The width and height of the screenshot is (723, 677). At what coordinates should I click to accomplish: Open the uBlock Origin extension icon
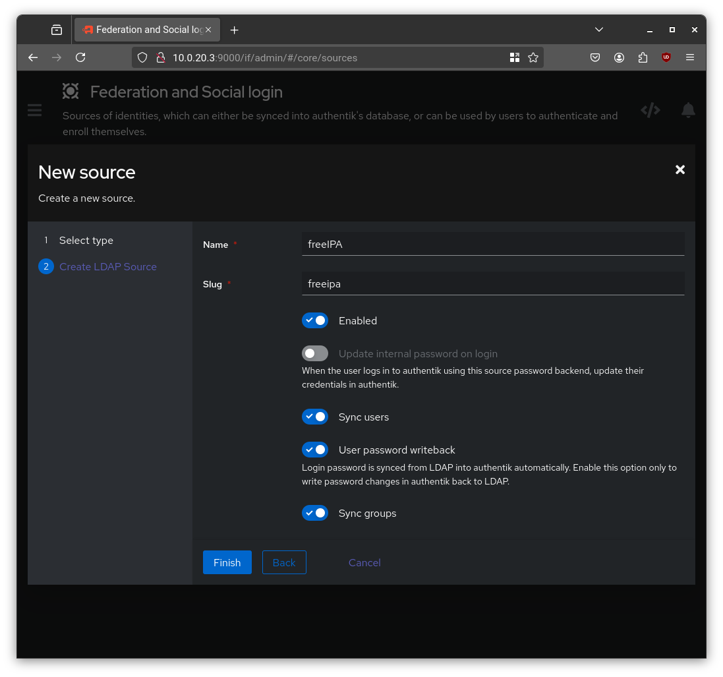click(666, 57)
